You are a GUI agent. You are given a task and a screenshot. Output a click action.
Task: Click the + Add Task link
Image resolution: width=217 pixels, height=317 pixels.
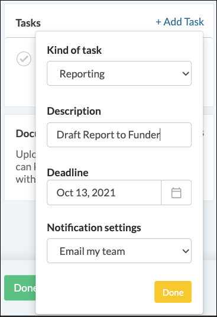point(180,22)
